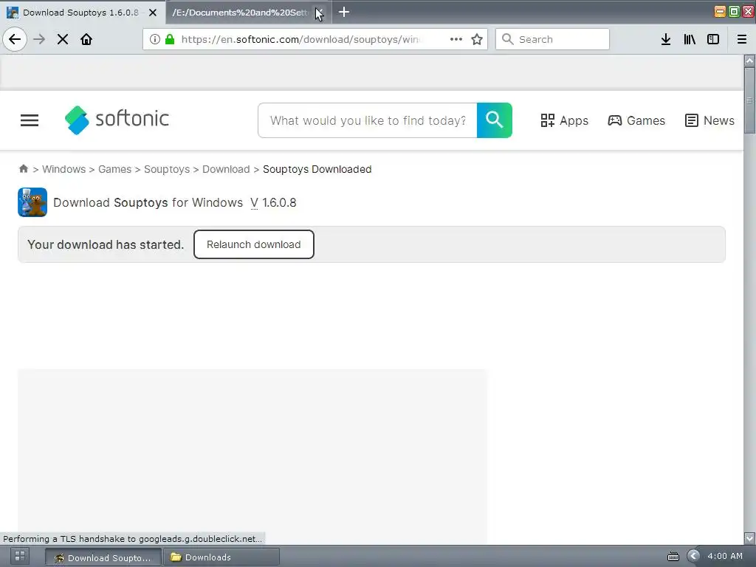
Task: Open the browser home page
Action: click(x=86, y=39)
